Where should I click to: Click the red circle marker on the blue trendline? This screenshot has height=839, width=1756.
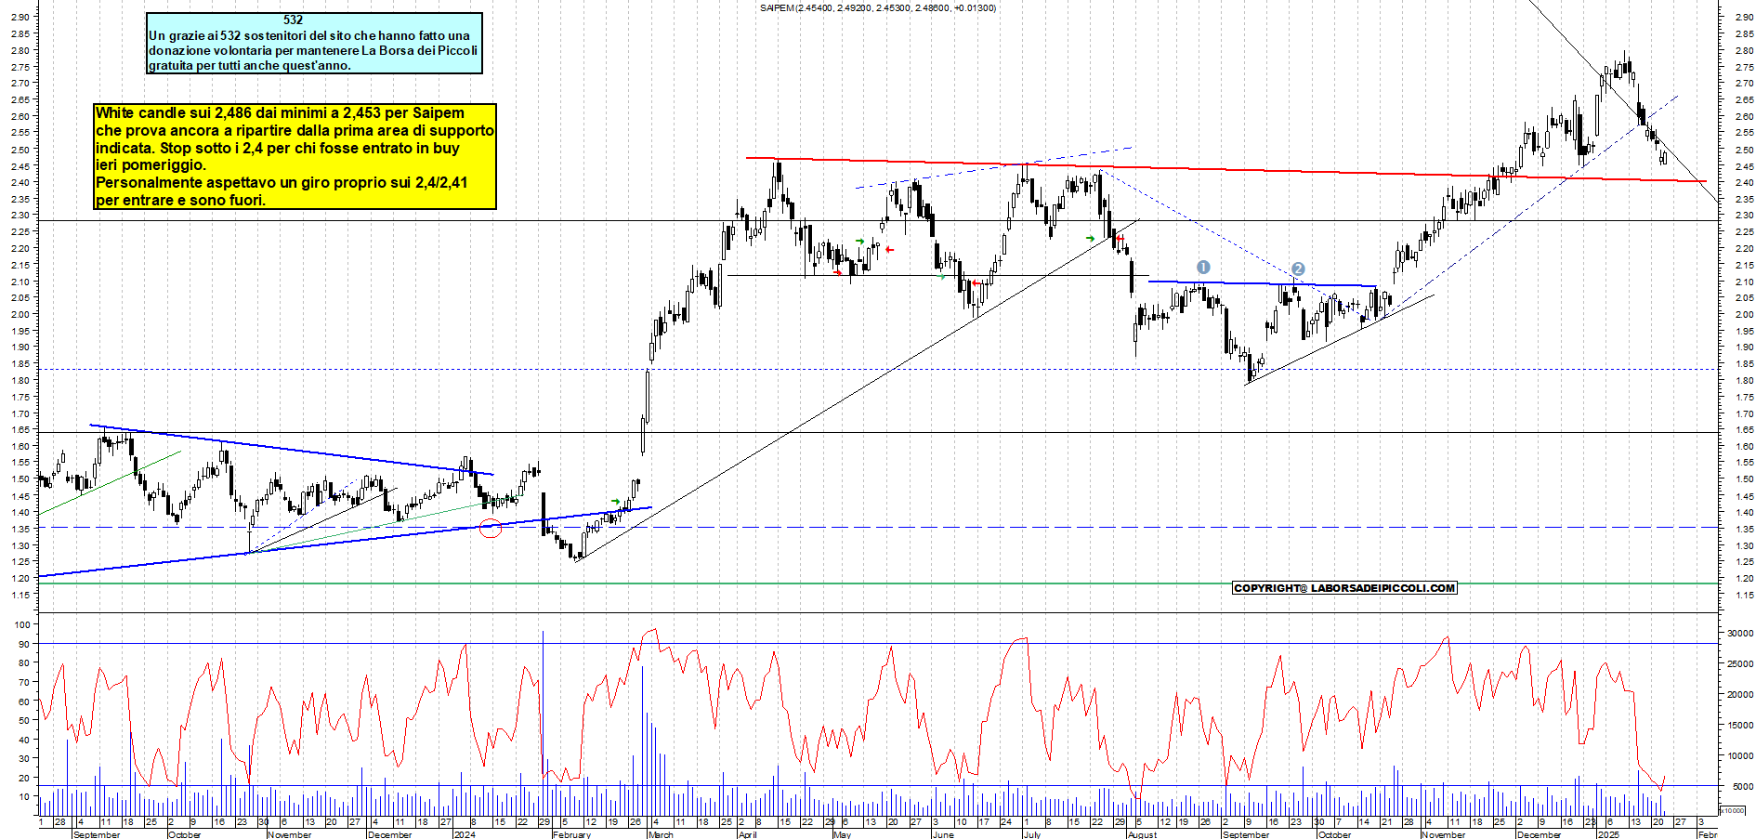click(x=491, y=530)
